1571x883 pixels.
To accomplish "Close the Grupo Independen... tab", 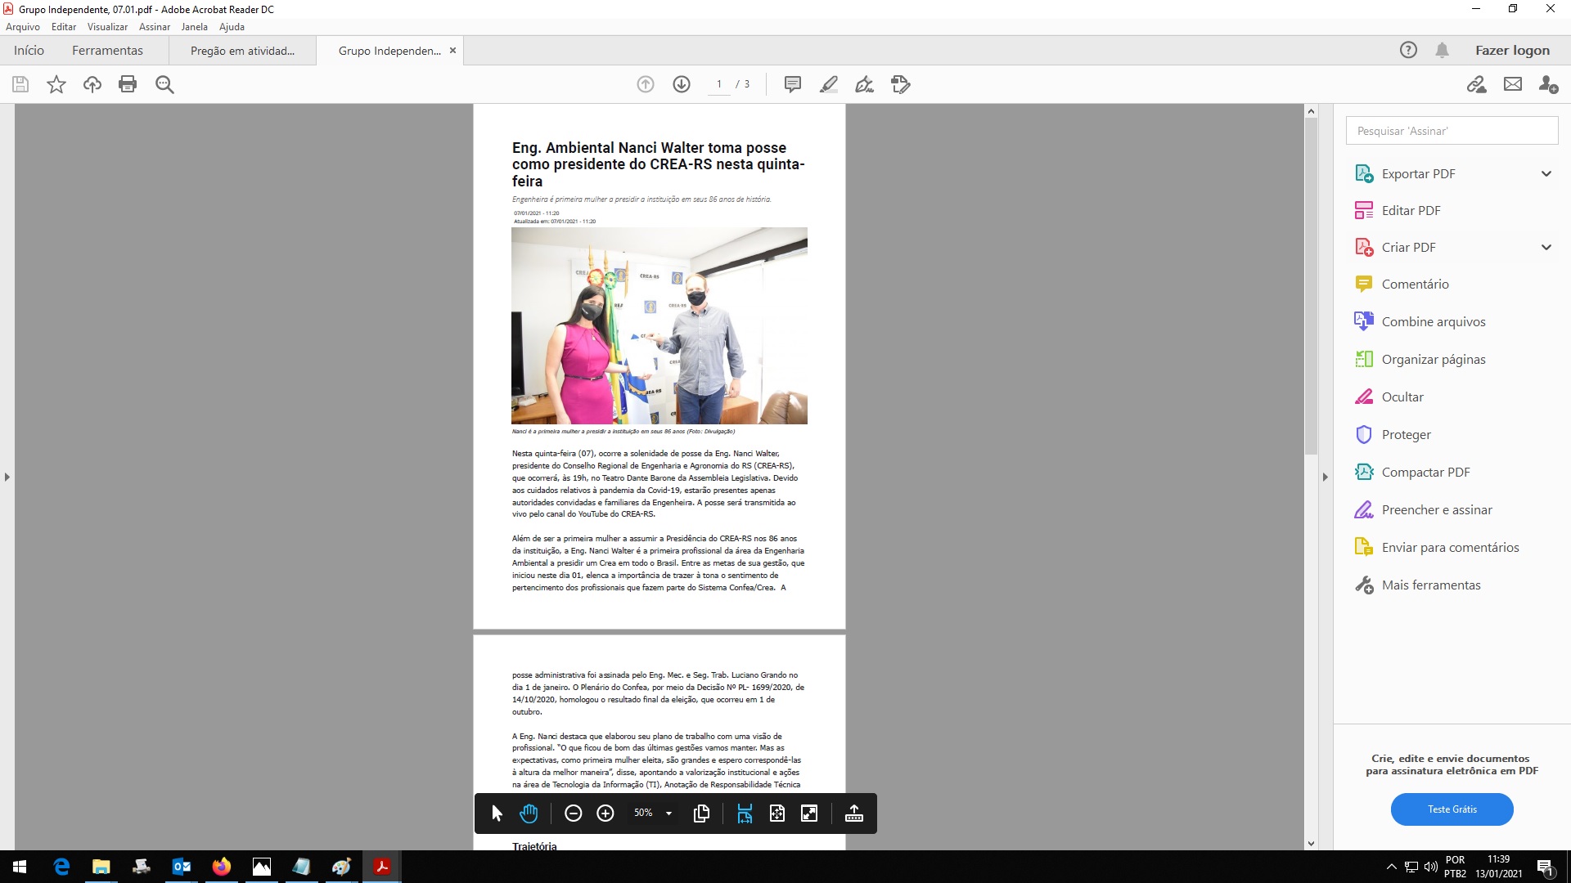I will pos(452,51).
